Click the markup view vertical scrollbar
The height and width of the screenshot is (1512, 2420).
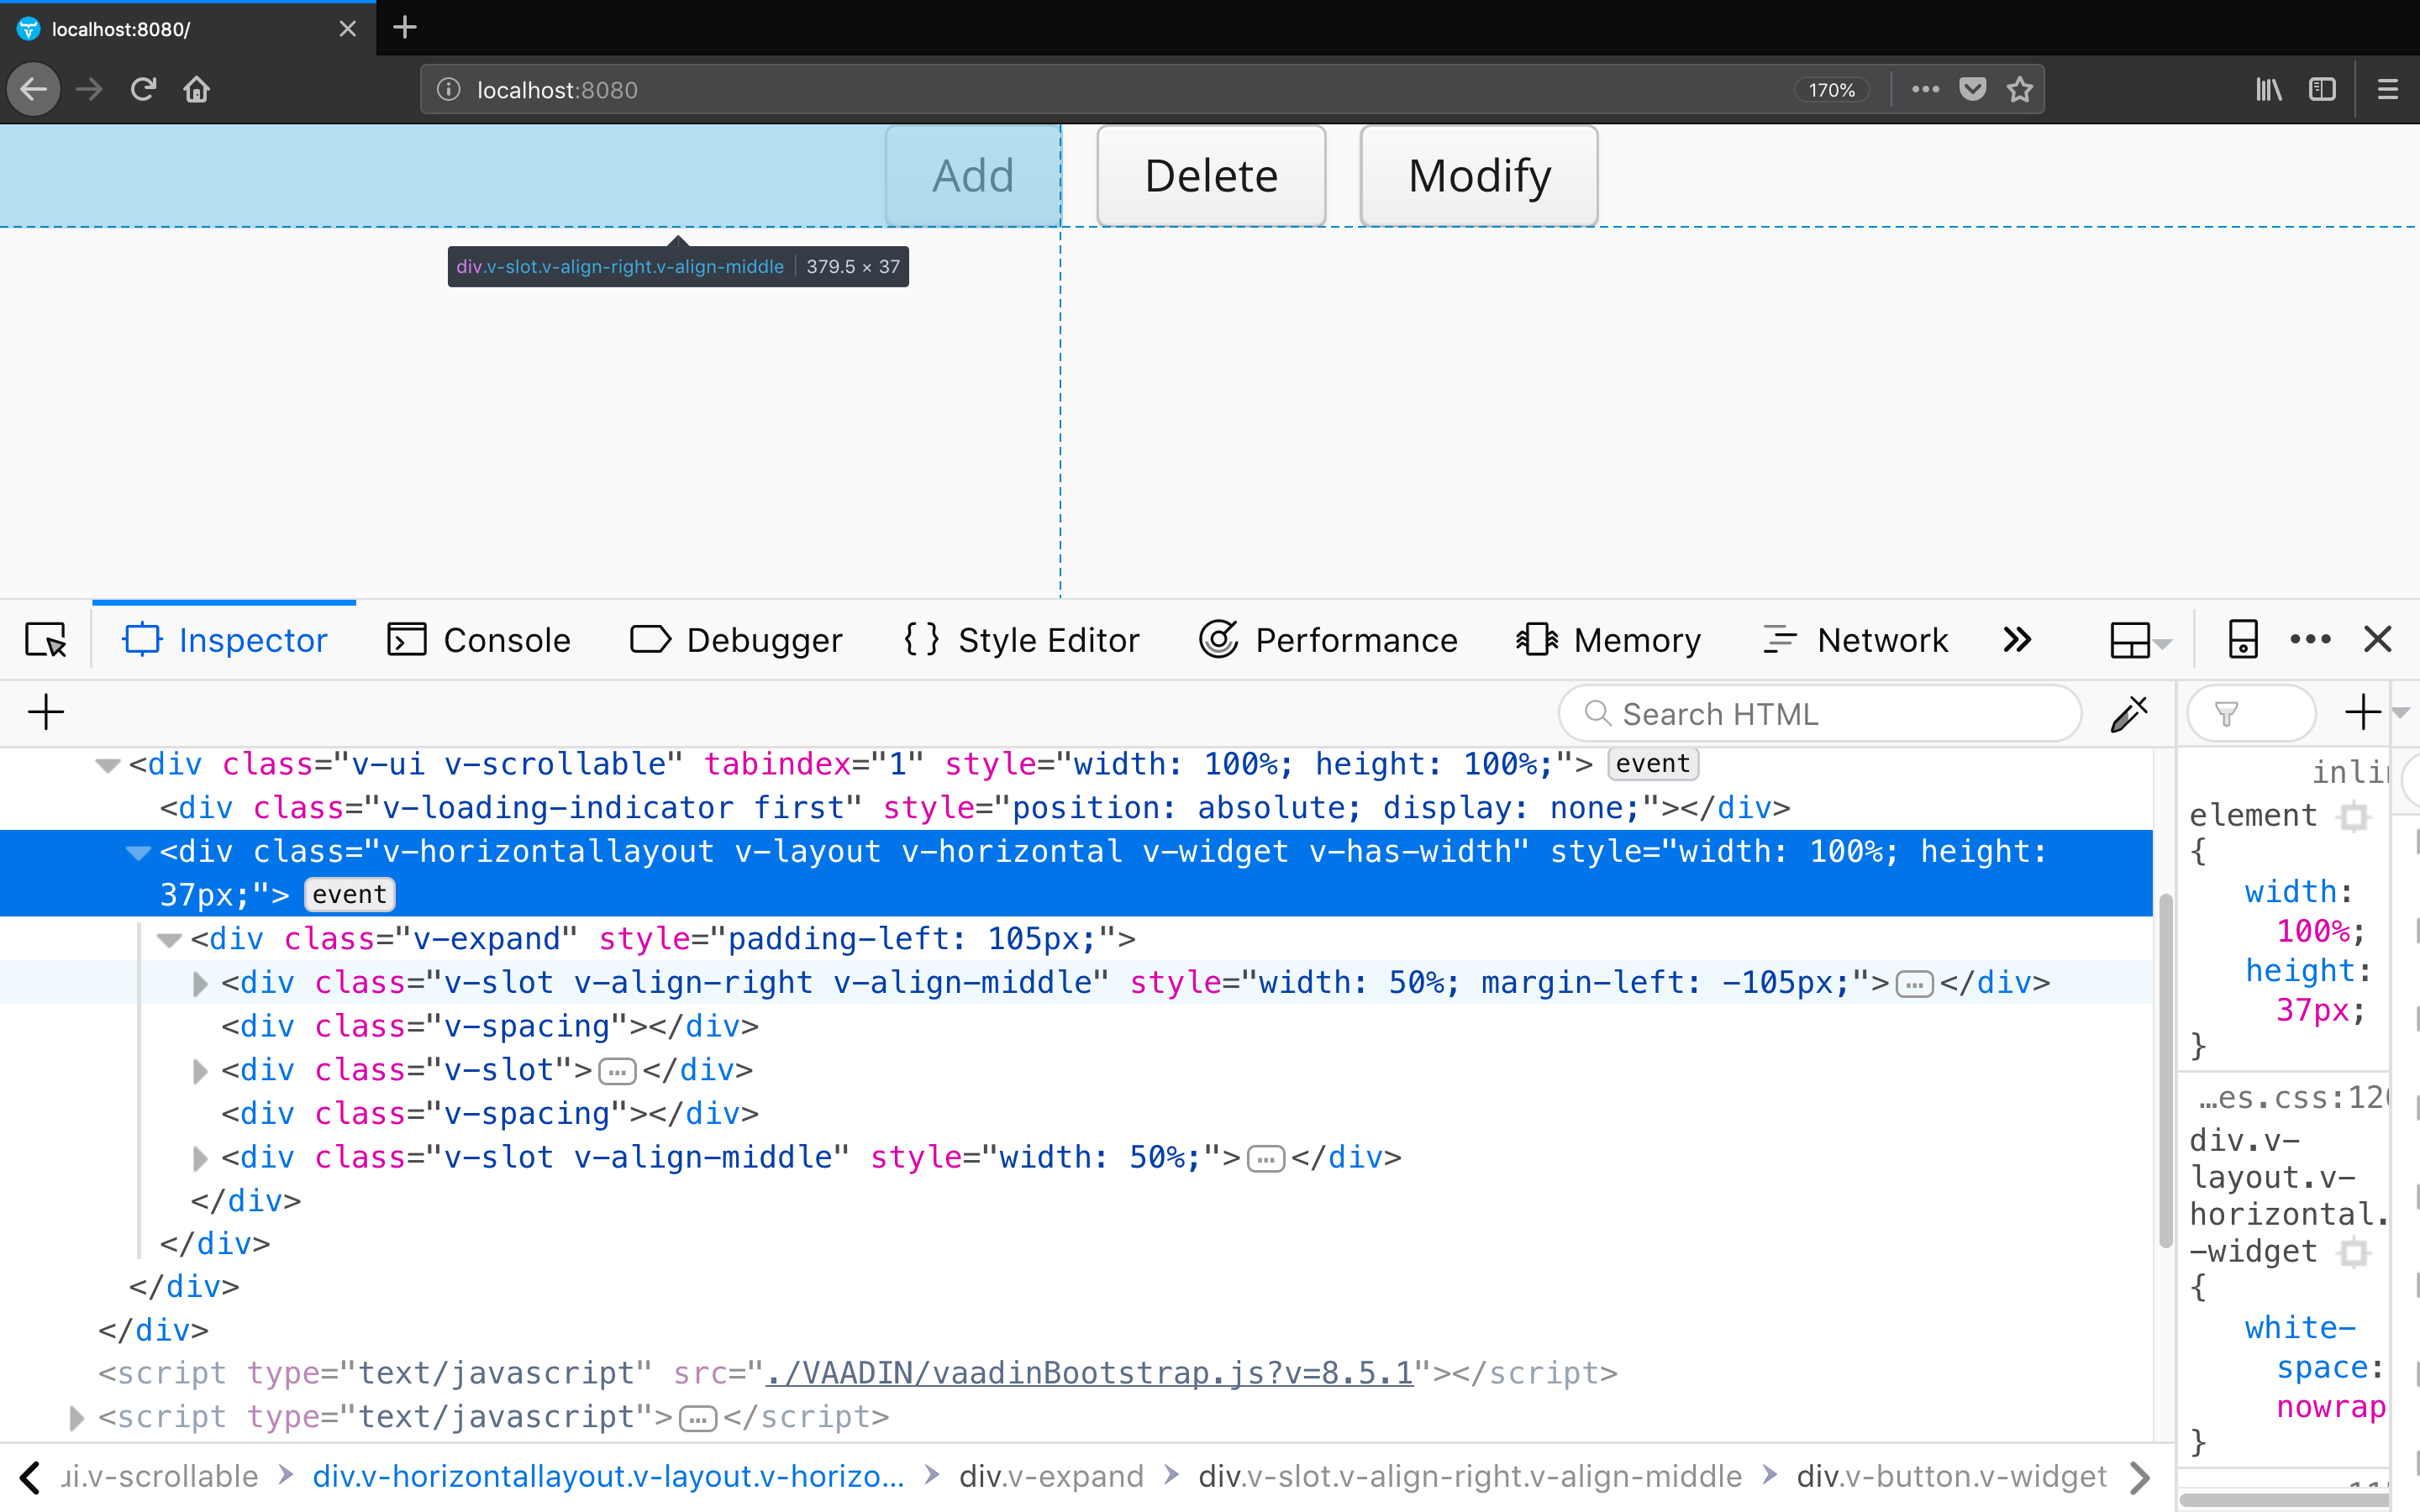[2165, 1070]
